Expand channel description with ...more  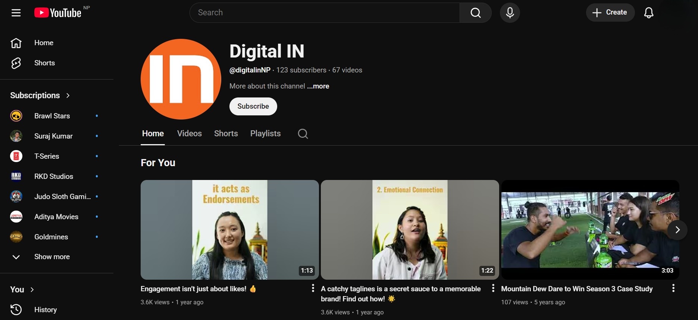(x=318, y=86)
